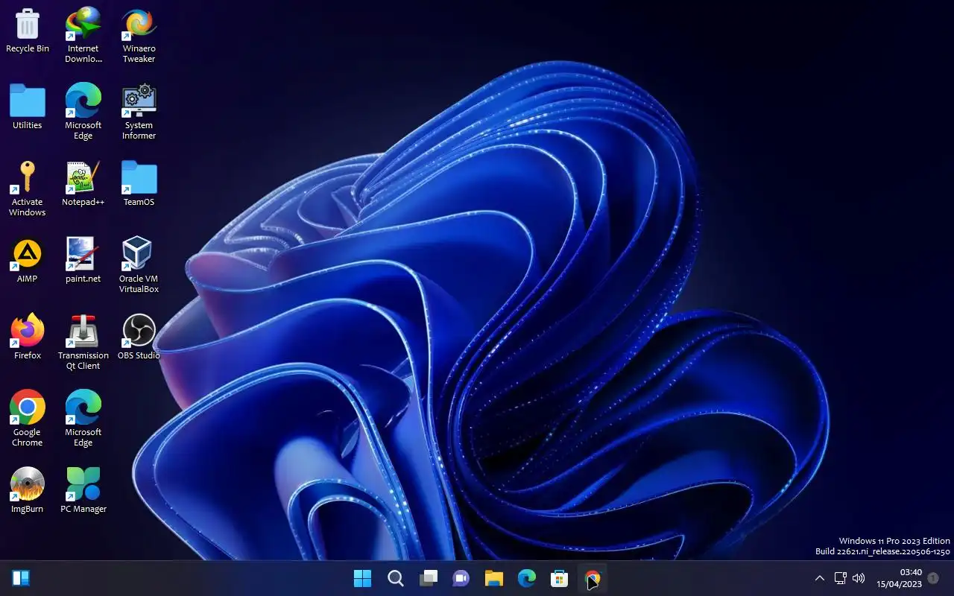Viewport: 954px width, 596px height.
Task: Select the TeamOS folder shortcut
Action: (139, 183)
